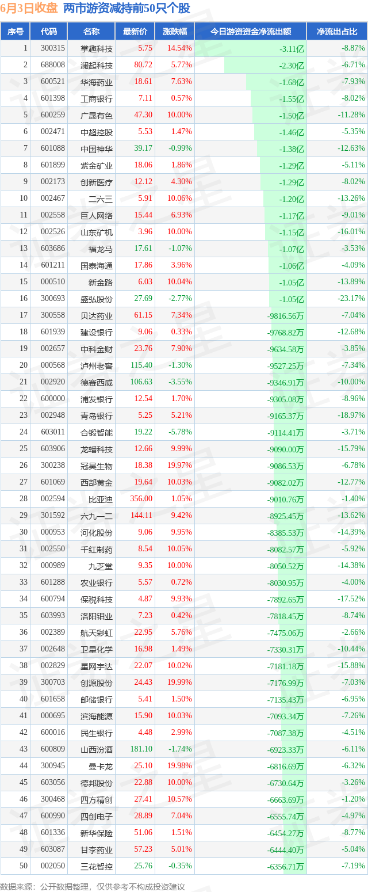Select stock name 航天彩虹
The height and width of the screenshot is (892, 368).
[x=97, y=633]
